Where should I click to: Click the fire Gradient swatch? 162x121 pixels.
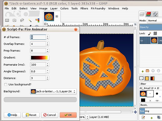pyautogui.click(x=40, y=58)
